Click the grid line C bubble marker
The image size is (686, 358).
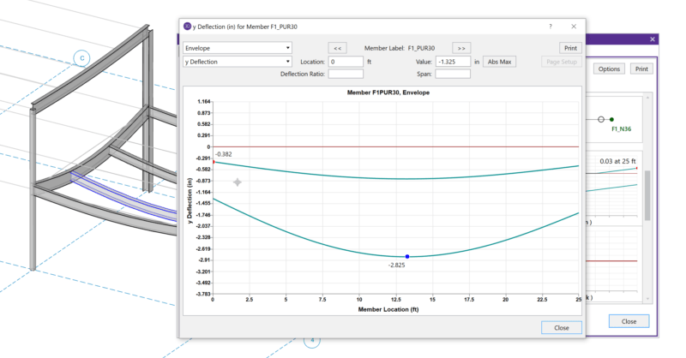point(82,58)
